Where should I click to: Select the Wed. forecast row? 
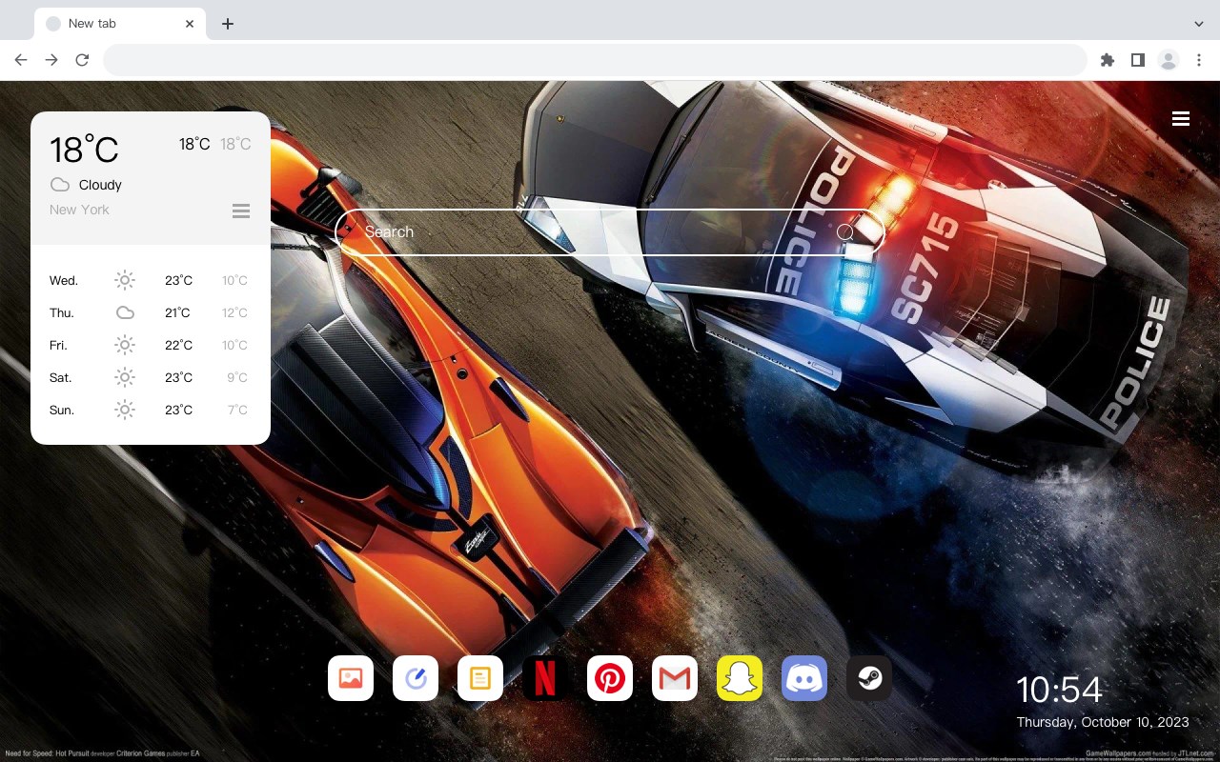[x=151, y=280]
